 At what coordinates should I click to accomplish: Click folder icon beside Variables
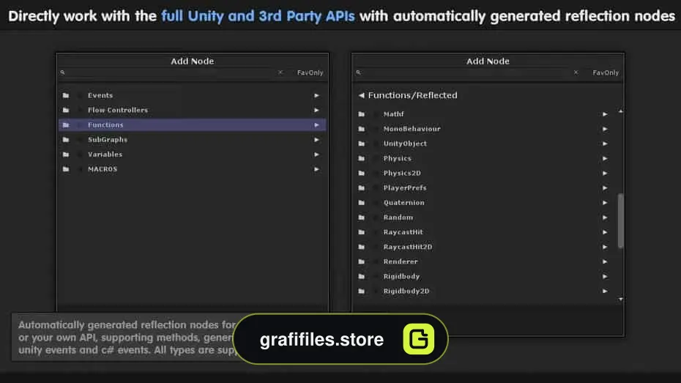tap(66, 155)
